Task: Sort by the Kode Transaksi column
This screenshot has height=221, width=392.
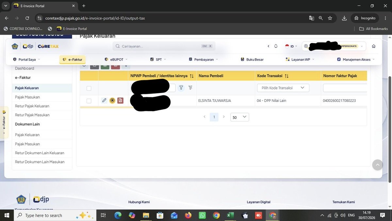Action: tap(286, 76)
